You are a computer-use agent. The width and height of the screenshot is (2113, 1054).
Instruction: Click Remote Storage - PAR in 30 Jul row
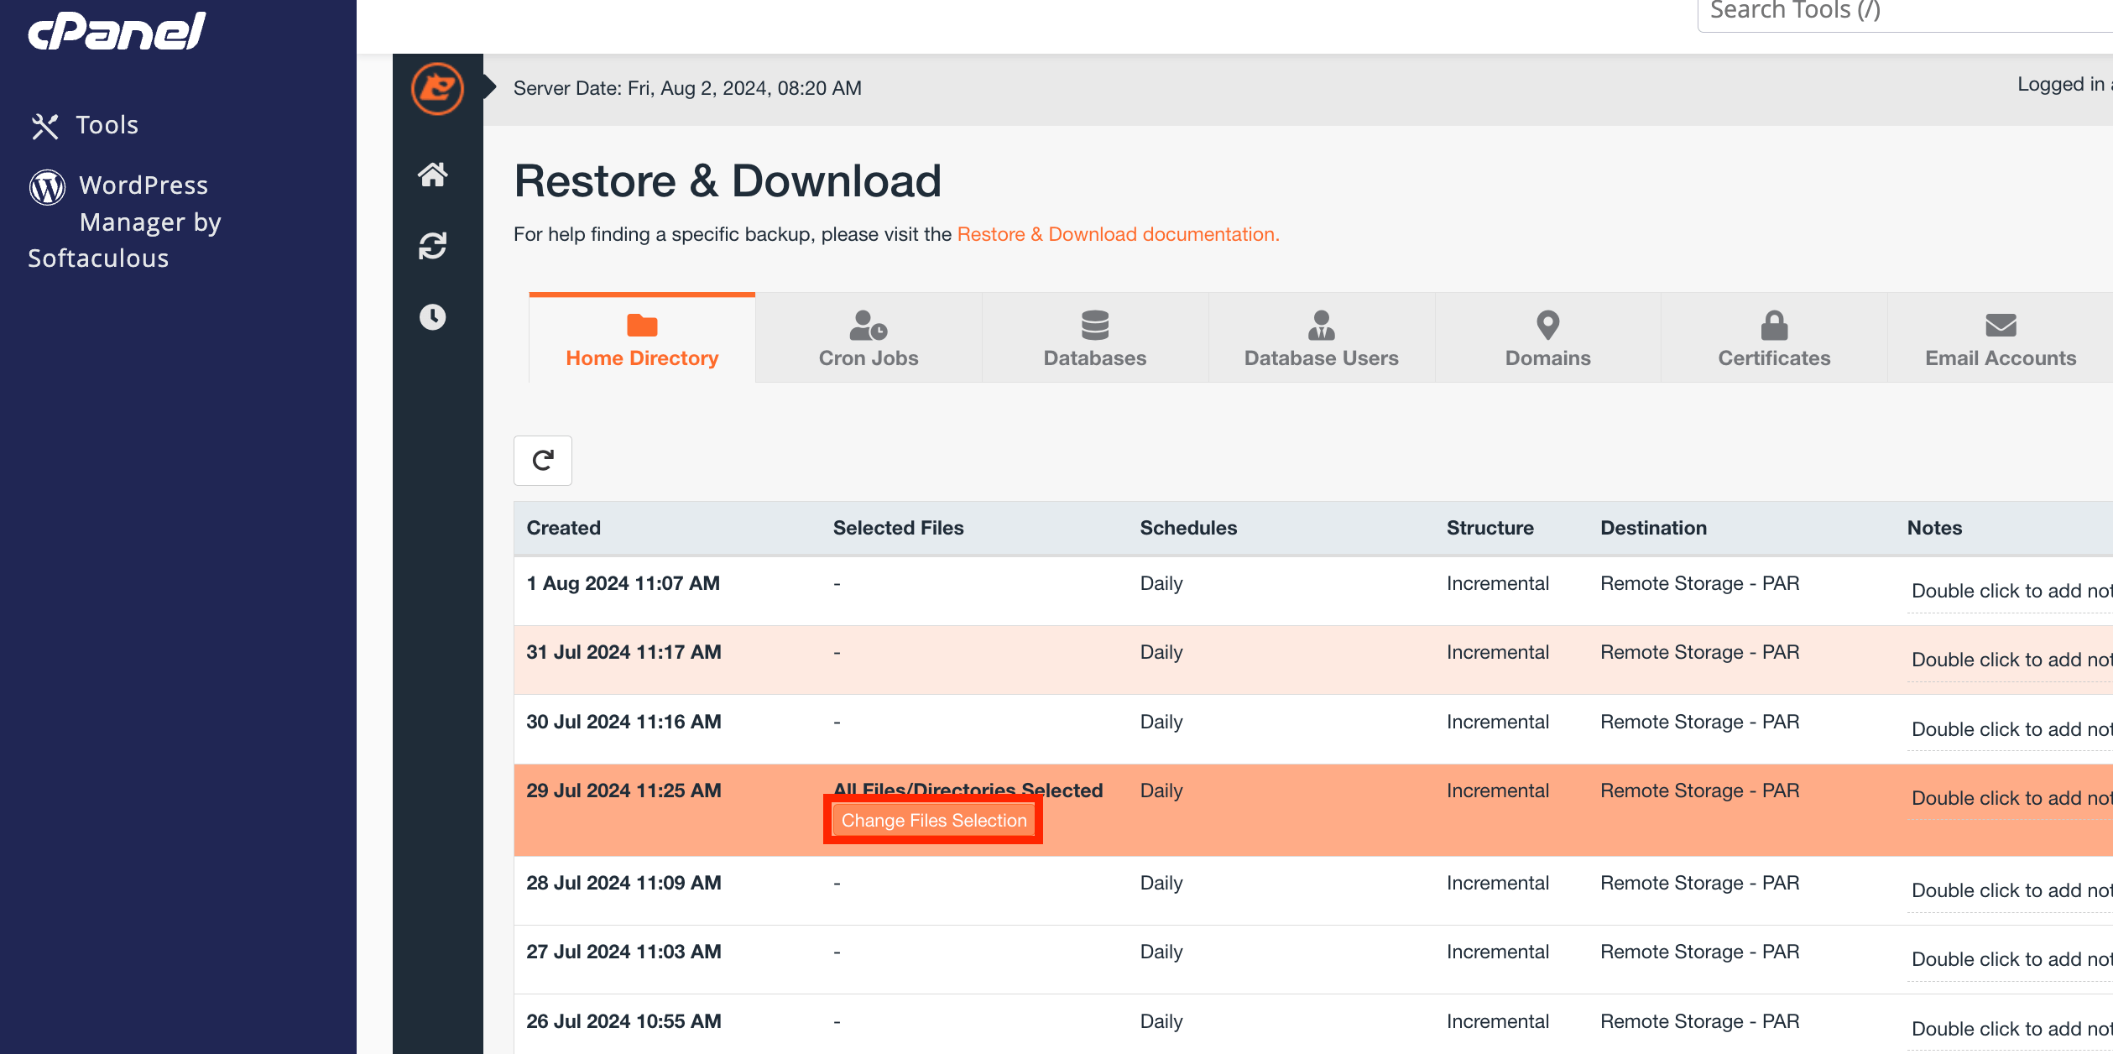click(x=1699, y=722)
